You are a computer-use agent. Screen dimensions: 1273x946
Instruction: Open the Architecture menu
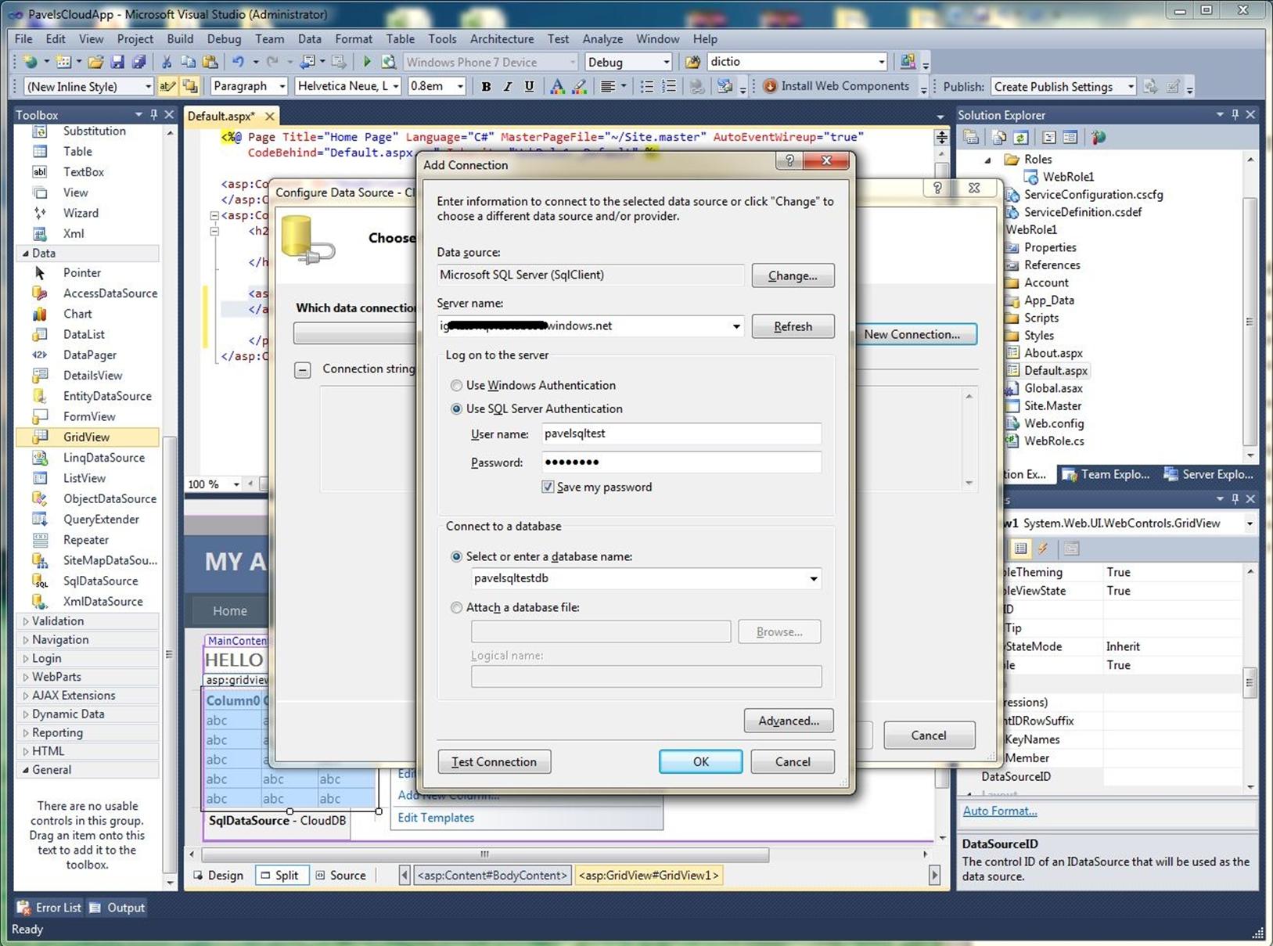point(502,39)
